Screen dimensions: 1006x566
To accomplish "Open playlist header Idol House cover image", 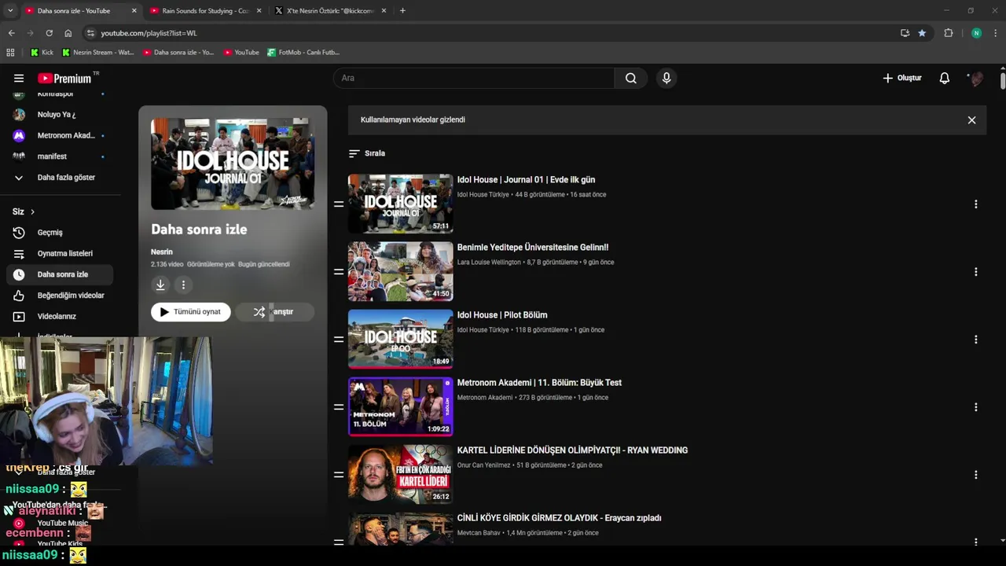I will (233, 164).
